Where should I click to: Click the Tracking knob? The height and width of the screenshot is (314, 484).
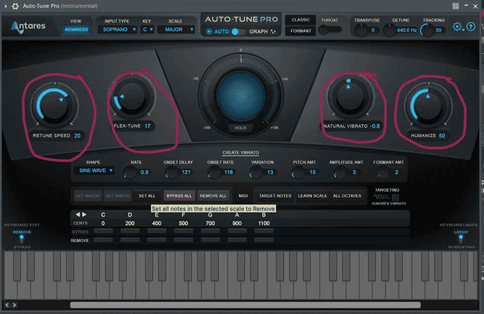(427, 30)
